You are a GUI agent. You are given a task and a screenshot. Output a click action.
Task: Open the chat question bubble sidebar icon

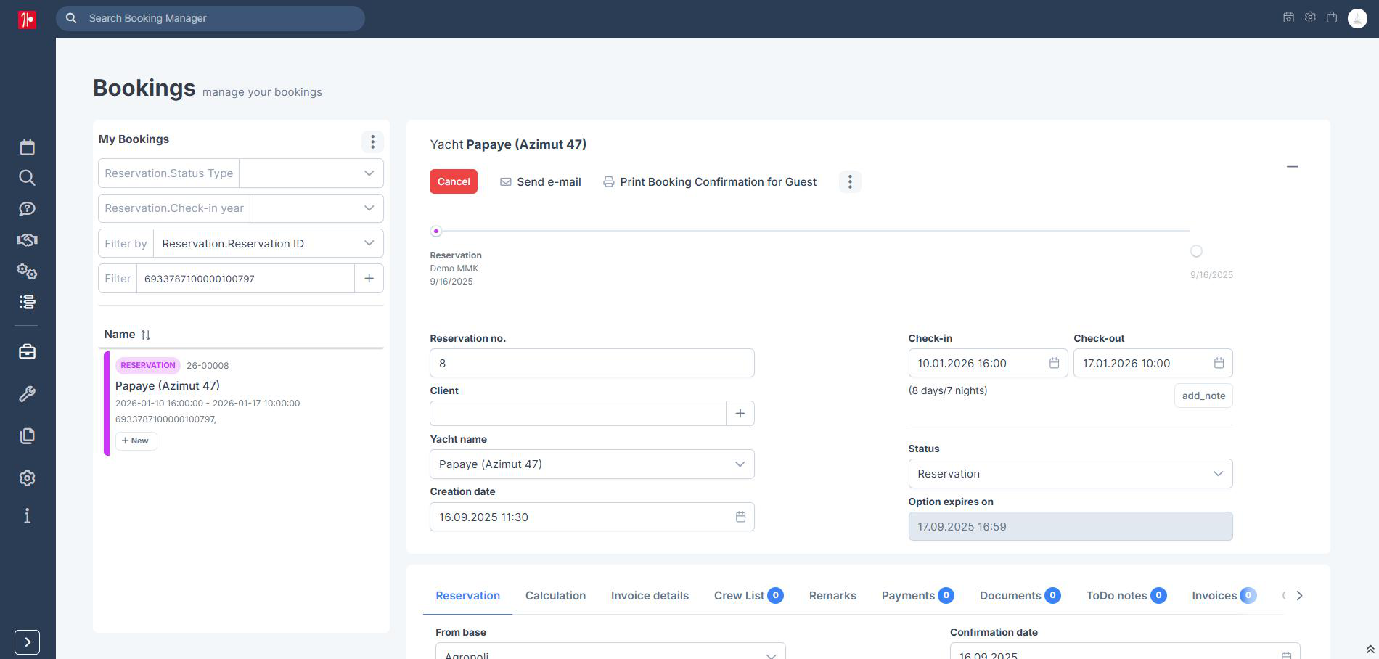tap(27, 209)
